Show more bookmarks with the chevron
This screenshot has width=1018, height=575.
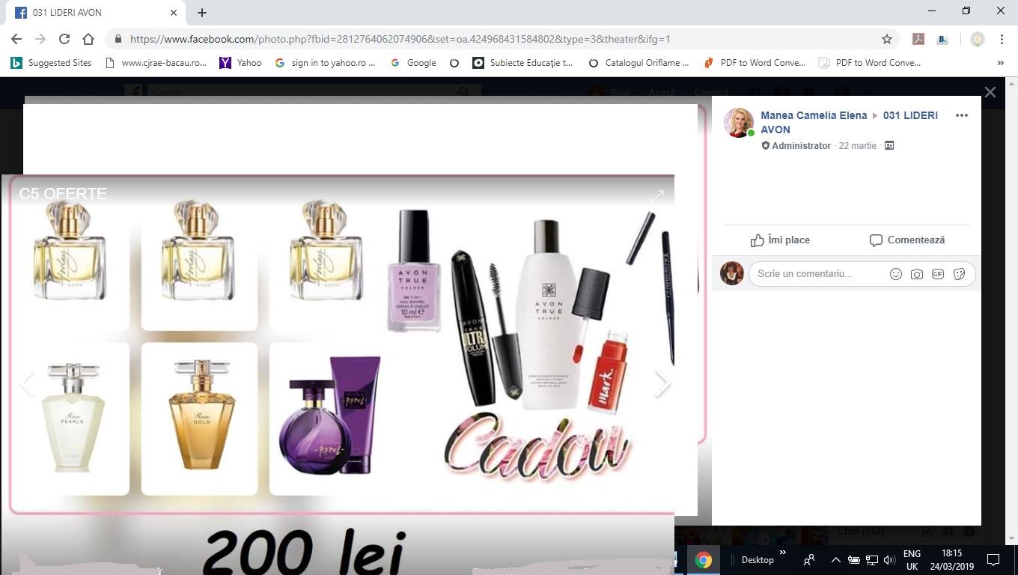tap(1000, 63)
